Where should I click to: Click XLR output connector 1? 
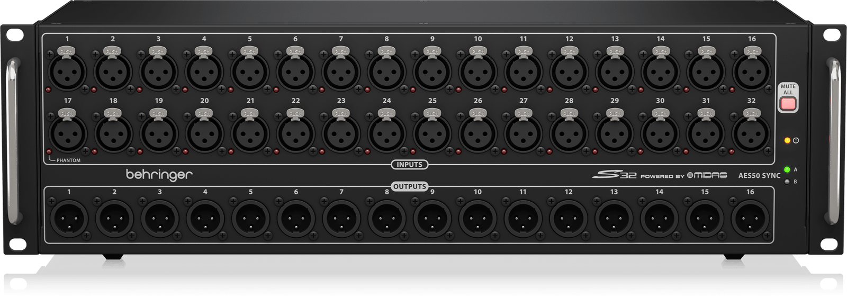(69, 219)
